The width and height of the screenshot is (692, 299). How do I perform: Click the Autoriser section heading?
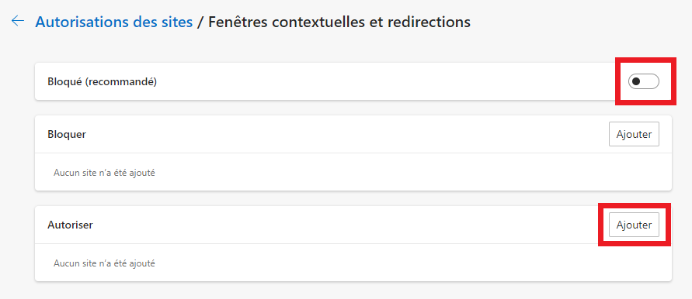point(70,225)
